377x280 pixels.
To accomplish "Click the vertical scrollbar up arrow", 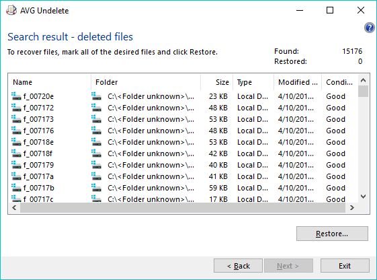I will click(x=364, y=80).
